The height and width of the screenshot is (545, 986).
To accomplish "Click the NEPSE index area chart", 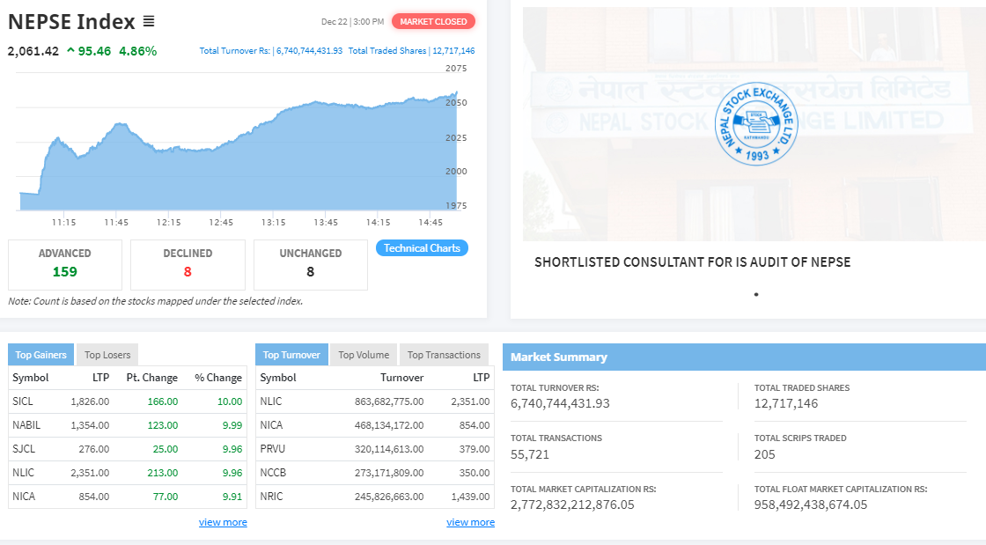I will [239, 151].
